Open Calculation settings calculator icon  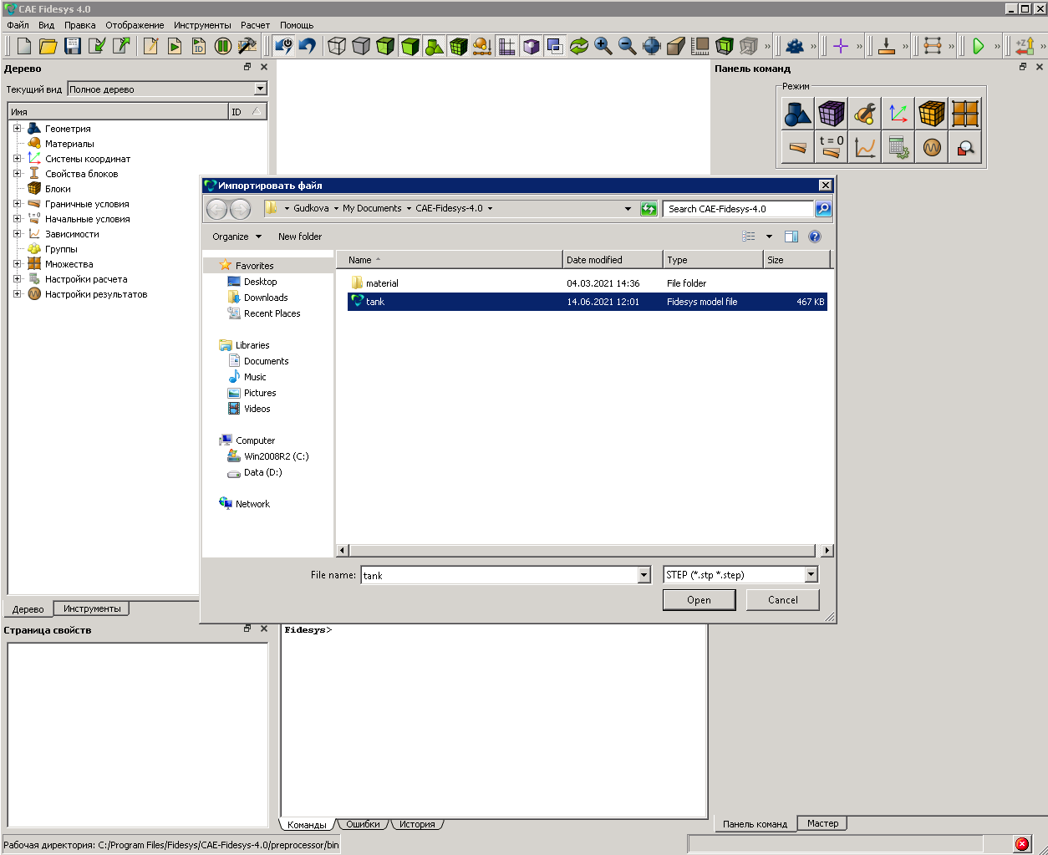(x=898, y=147)
